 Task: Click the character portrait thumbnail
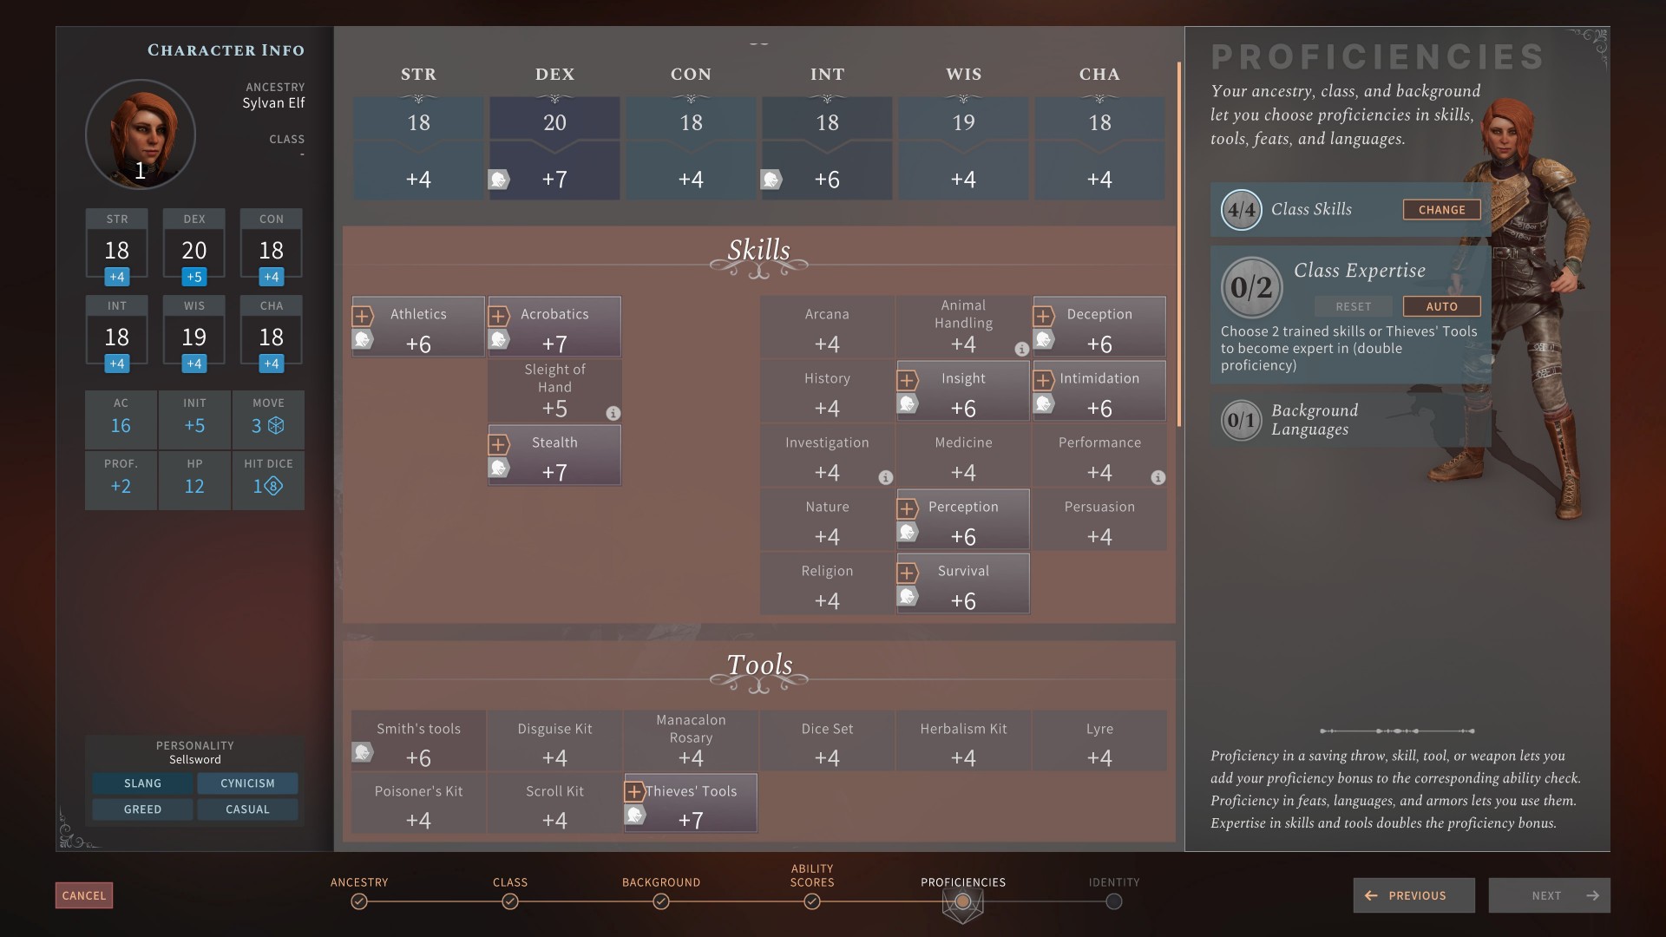(x=141, y=134)
